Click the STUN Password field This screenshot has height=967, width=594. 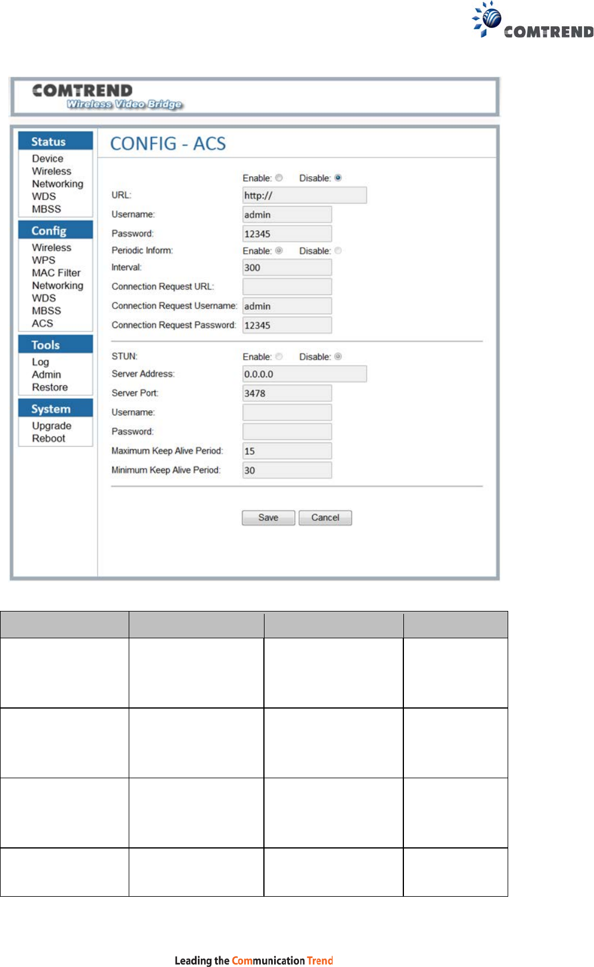point(287,432)
